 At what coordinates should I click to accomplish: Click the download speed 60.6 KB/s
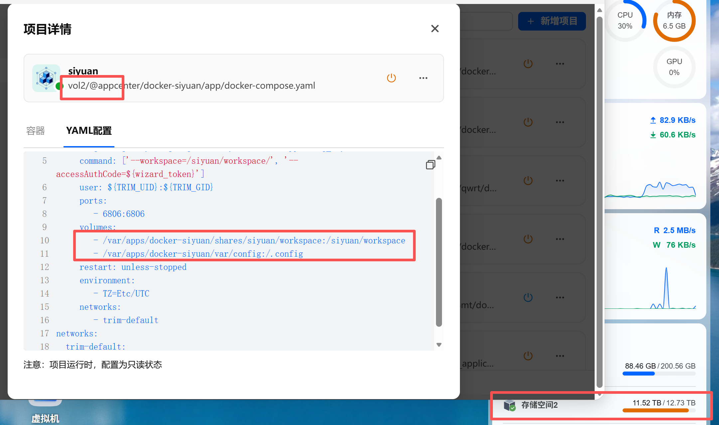click(x=673, y=135)
